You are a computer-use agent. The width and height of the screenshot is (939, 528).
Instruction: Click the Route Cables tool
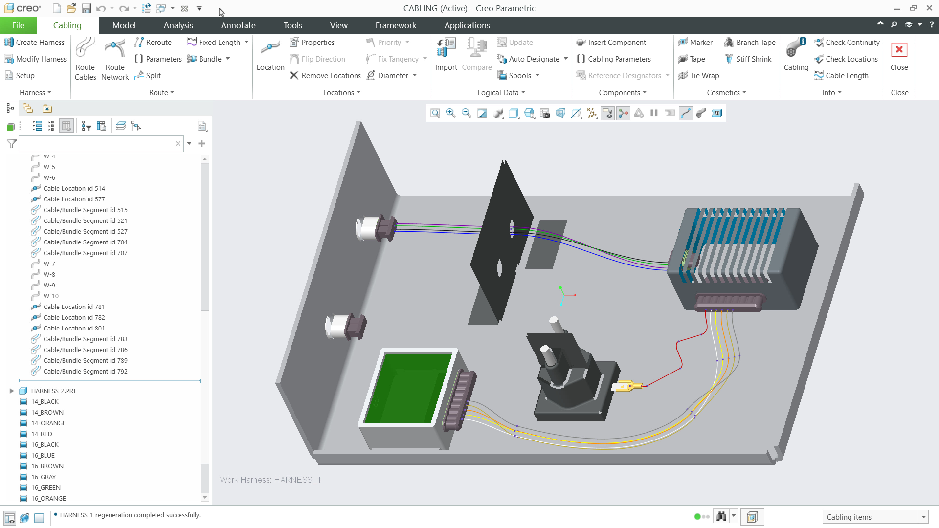coord(85,59)
